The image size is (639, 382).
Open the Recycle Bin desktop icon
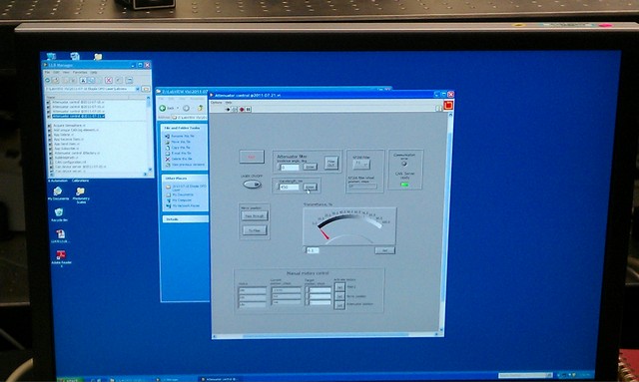point(59,212)
